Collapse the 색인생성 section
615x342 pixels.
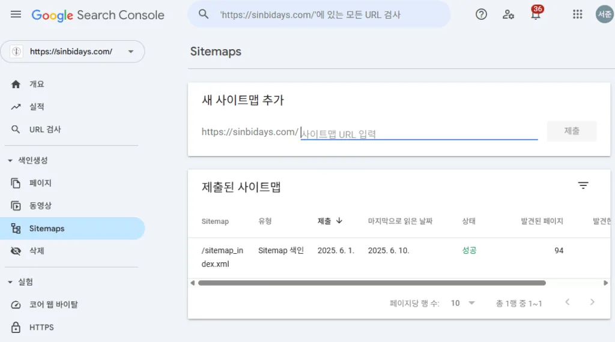click(x=10, y=160)
